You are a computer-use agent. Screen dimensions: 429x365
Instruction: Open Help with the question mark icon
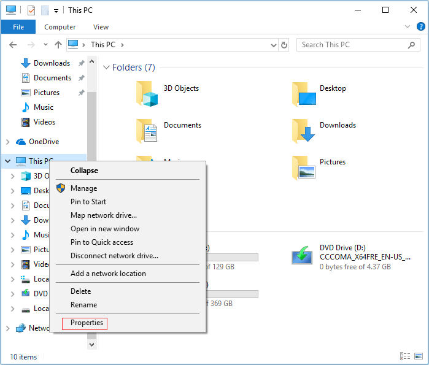[x=420, y=26]
